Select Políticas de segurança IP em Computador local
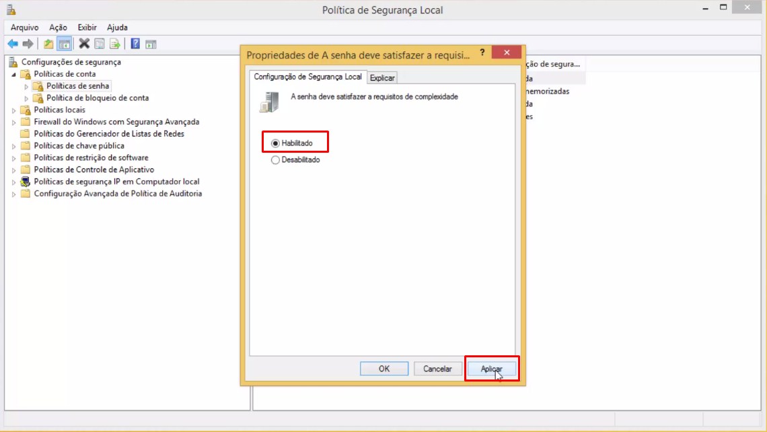Viewport: 767px width, 432px height. pos(116,182)
